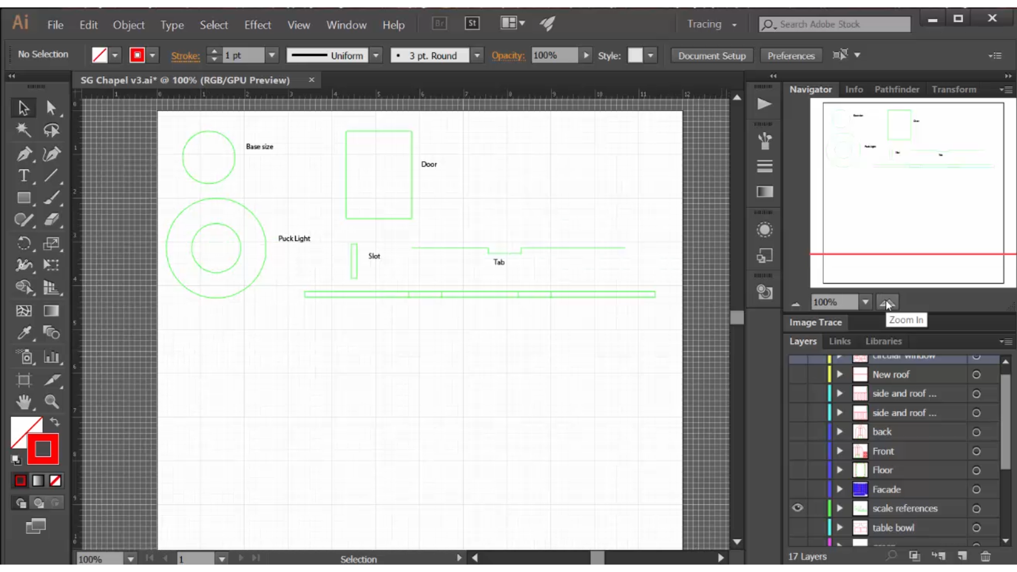Screen dimensions: 1017x572
Task: Select the Rectangle tool
Action: tap(23, 198)
